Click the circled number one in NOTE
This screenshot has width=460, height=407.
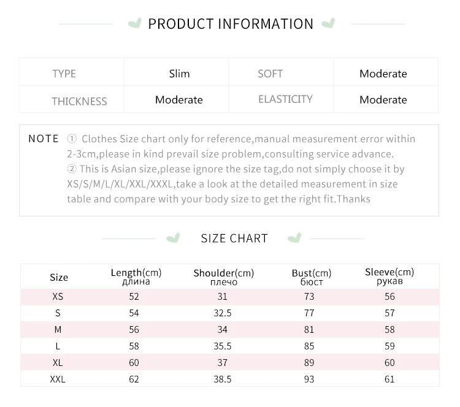(72, 139)
